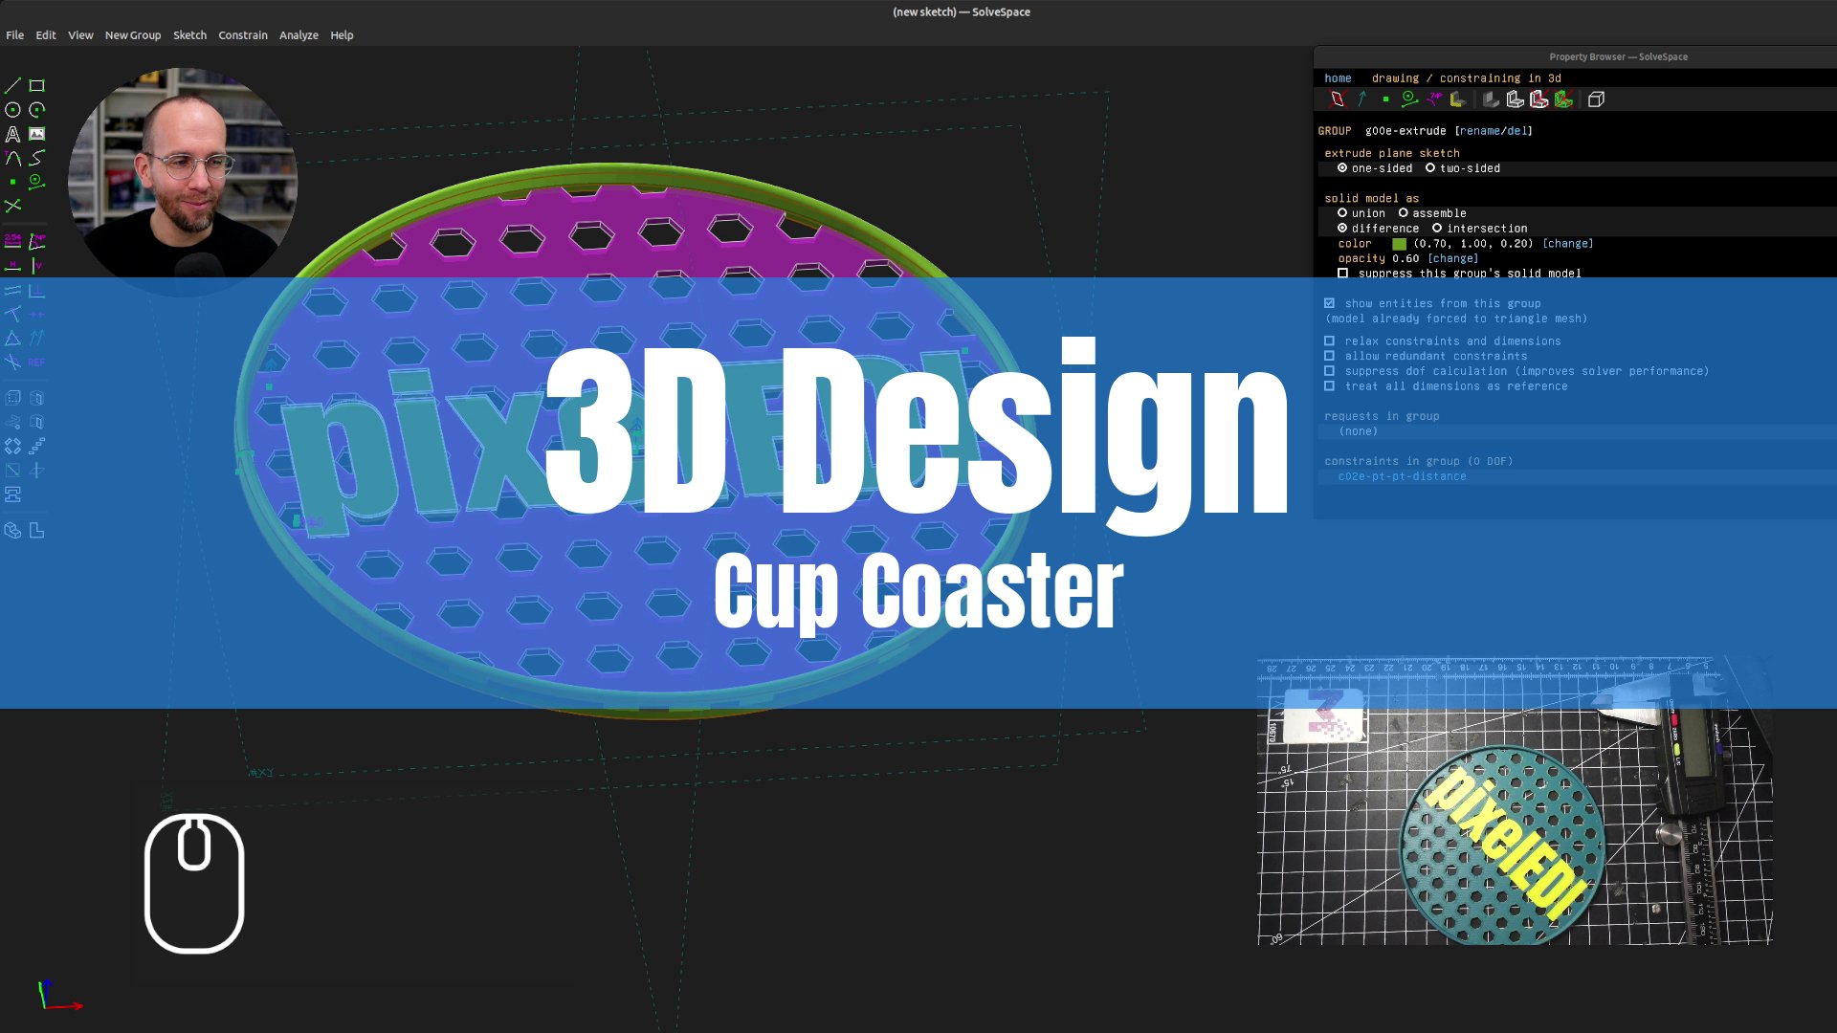Select the distance/diameter constraint tool
The height and width of the screenshot is (1033, 1837).
[x=12, y=240]
